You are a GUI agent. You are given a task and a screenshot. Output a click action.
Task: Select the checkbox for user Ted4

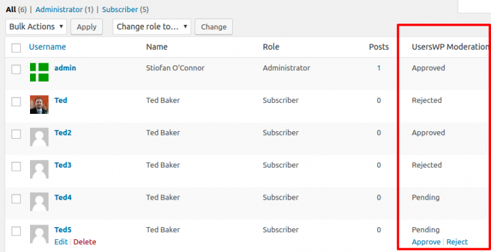pyautogui.click(x=16, y=199)
